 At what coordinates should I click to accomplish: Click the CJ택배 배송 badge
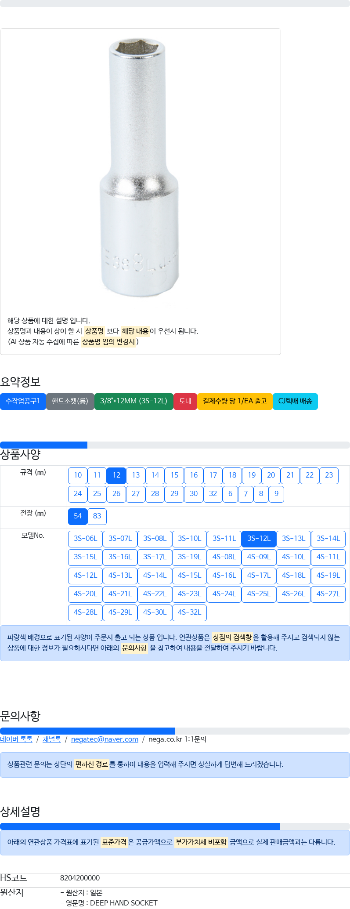(x=295, y=401)
